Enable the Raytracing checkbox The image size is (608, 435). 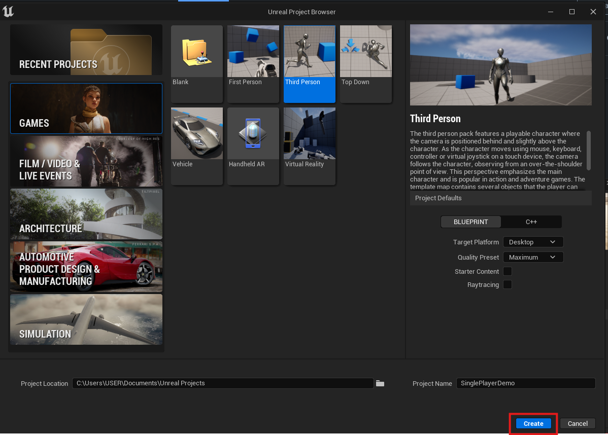pyautogui.click(x=508, y=285)
